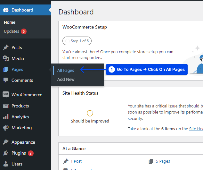Open the Site Health link
Image resolution: width=203 pixels, height=170 pixels.
(x=196, y=129)
